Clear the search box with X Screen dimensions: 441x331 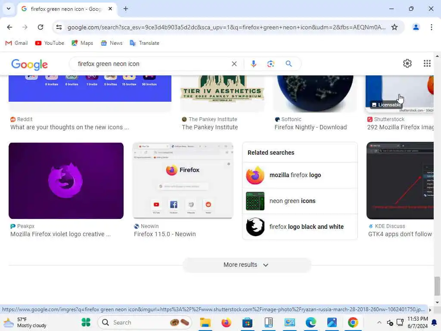234,64
